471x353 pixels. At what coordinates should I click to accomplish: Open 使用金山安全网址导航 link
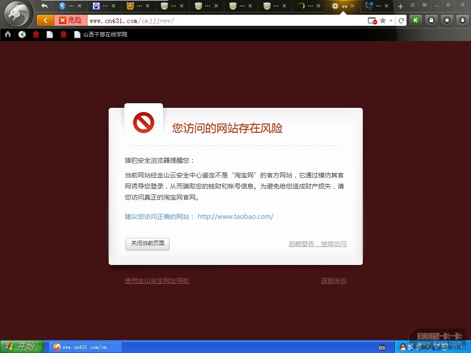point(157,281)
